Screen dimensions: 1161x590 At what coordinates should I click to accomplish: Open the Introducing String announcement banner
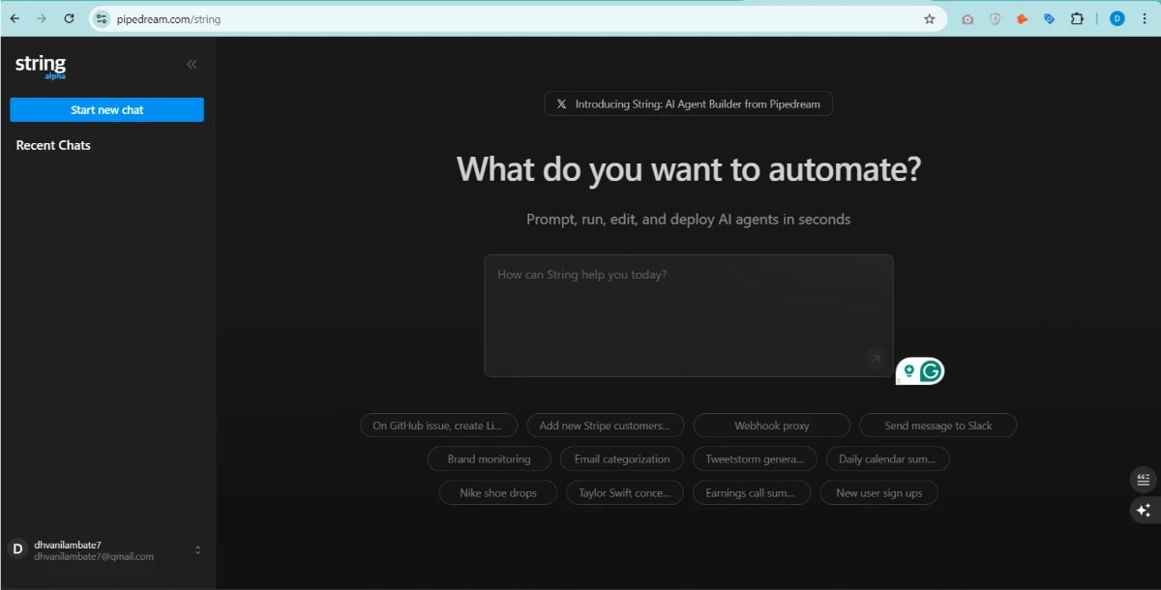(688, 103)
